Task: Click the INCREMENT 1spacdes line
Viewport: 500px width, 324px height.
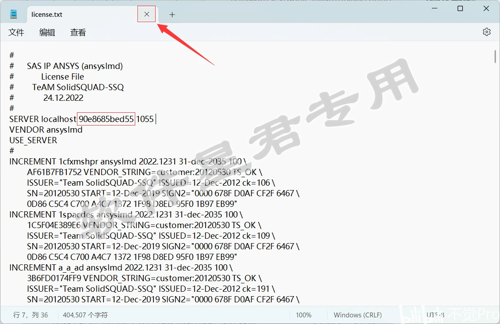Action: tap(126, 214)
